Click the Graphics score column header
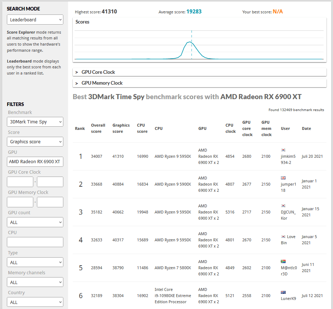This screenshot has width=333, height=309. [x=121, y=128]
